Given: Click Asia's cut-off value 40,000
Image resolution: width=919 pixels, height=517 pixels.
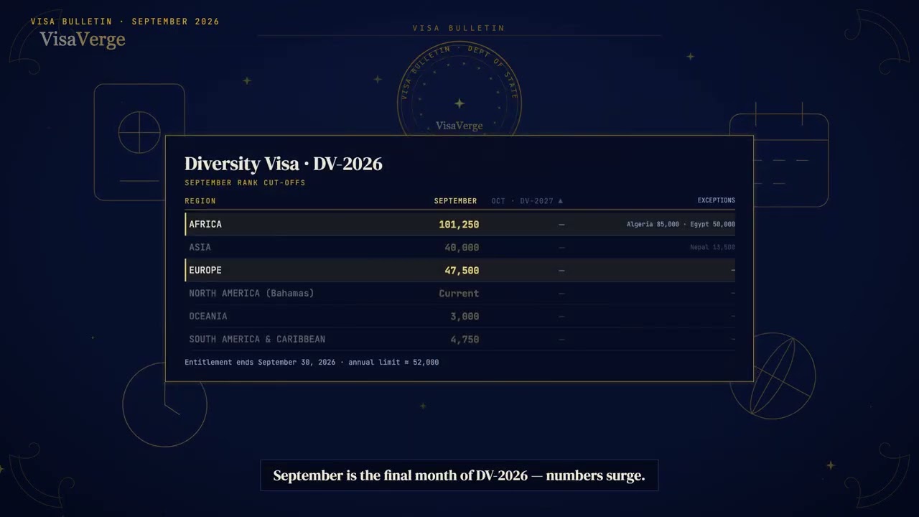Looking at the screenshot, I should 462,248.
